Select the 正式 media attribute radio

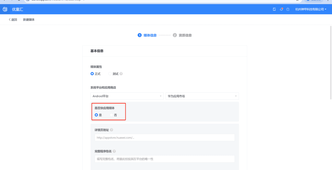92,74
